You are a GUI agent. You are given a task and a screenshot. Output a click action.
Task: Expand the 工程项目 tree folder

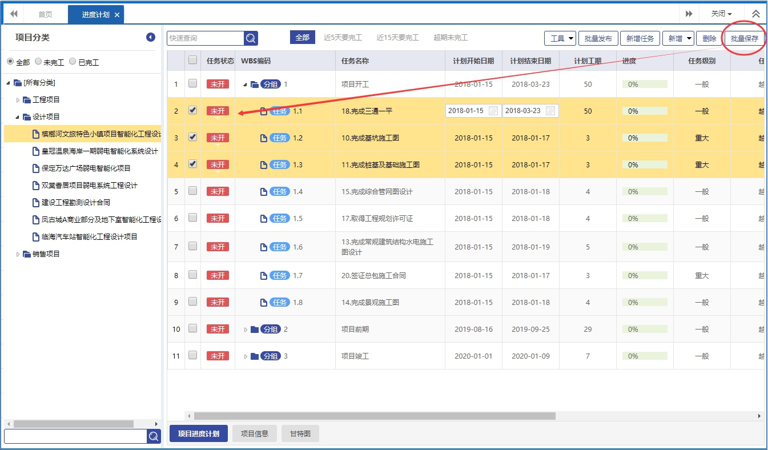tap(18, 100)
